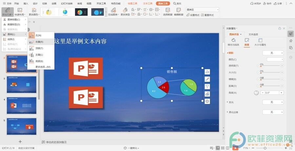Select normal view icon in status bar
This screenshot has height=151, width=295.
click(218, 148)
